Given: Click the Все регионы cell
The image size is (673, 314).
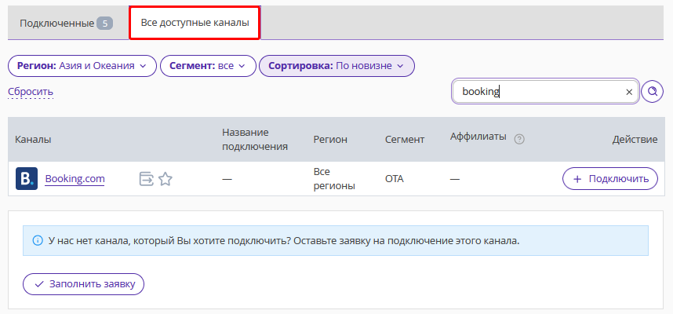Looking at the screenshot, I should 334,179.
